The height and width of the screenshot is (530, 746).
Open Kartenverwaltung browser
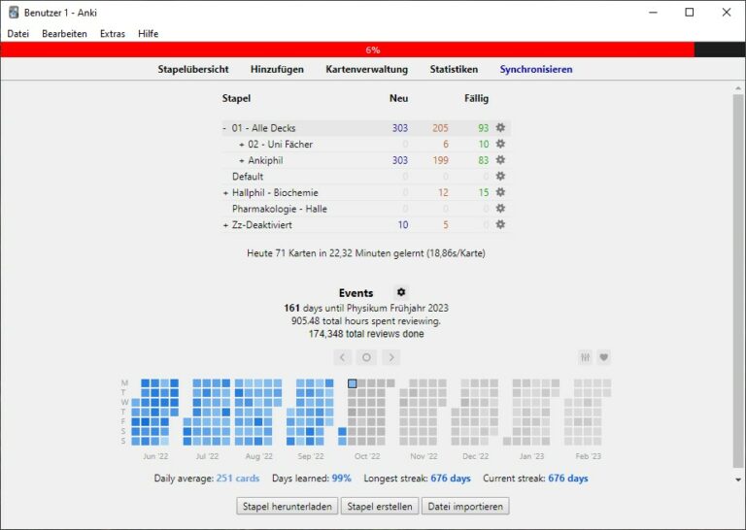367,69
